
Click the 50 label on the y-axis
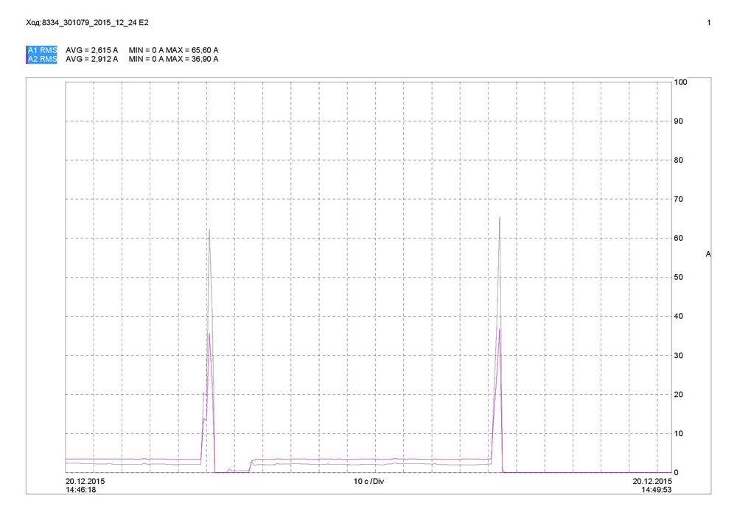point(679,277)
